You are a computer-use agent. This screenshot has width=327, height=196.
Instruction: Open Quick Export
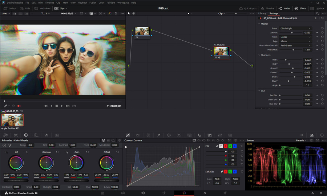click(x=248, y=8)
